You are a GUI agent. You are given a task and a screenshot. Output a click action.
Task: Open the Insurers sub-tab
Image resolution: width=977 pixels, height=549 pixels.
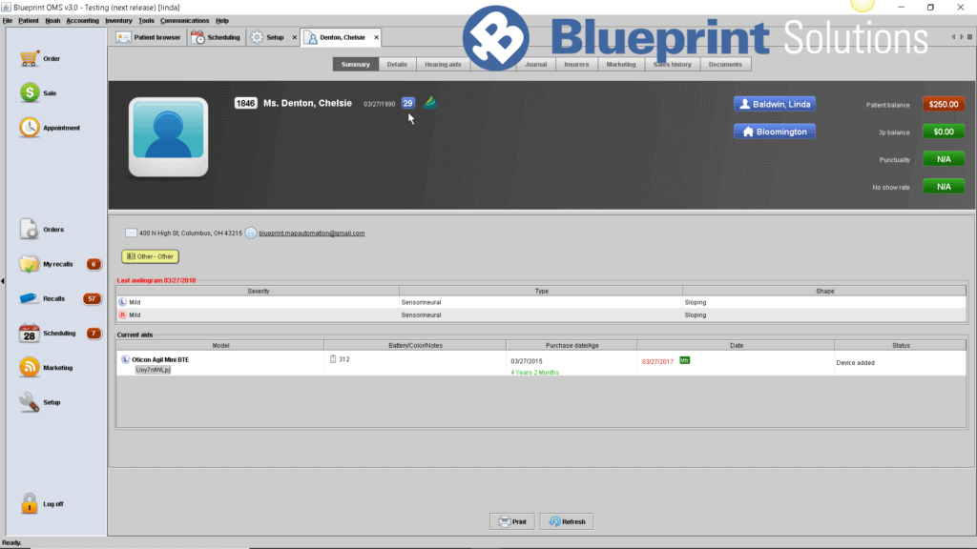tap(576, 64)
